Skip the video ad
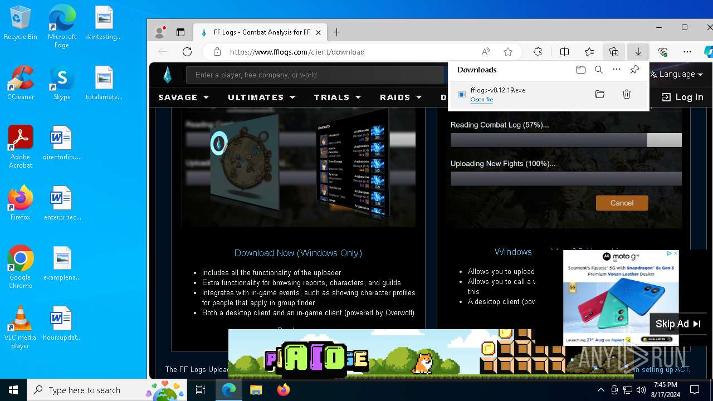Image resolution: width=713 pixels, height=401 pixels. coord(678,324)
